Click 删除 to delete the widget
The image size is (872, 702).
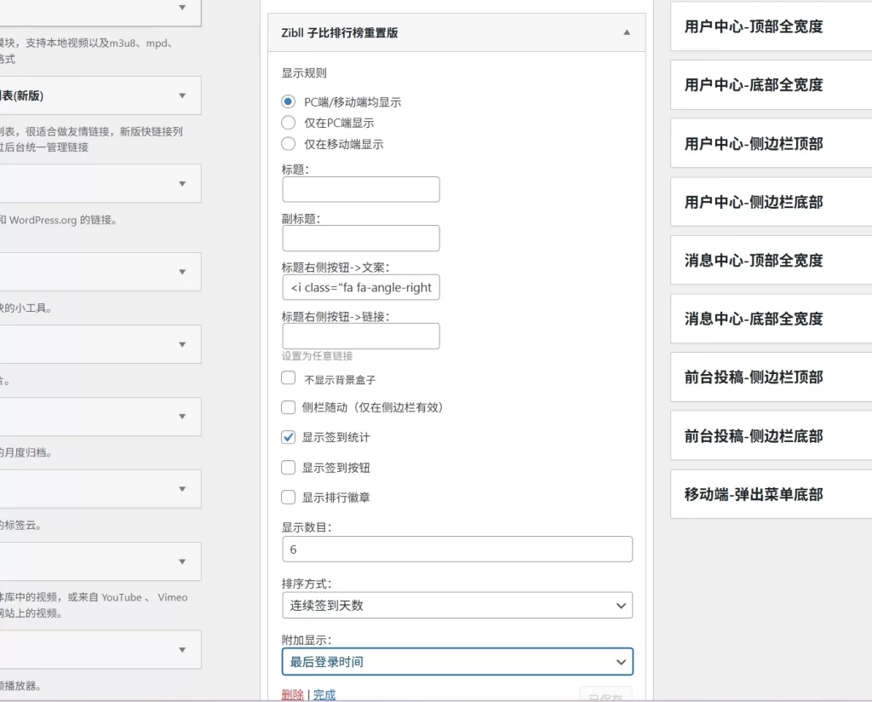click(x=293, y=694)
